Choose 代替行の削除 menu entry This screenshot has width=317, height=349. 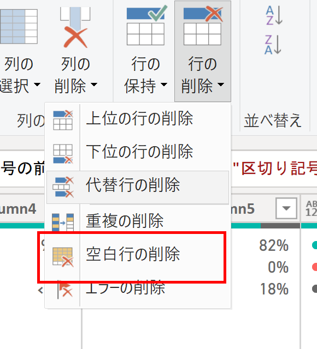138,187
